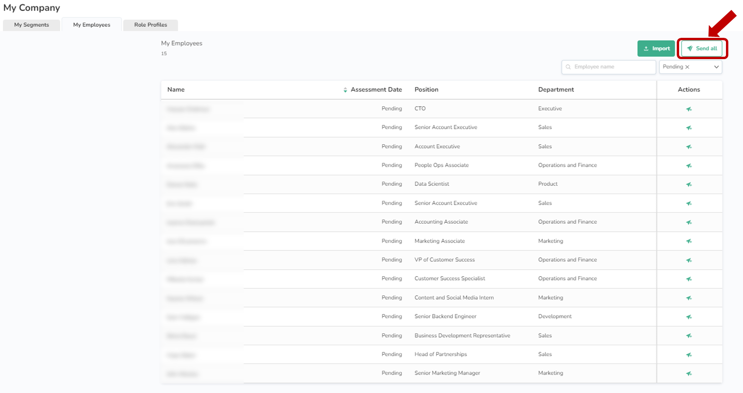Click the Name column header
The height and width of the screenshot is (393, 743).
click(x=176, y=90)
